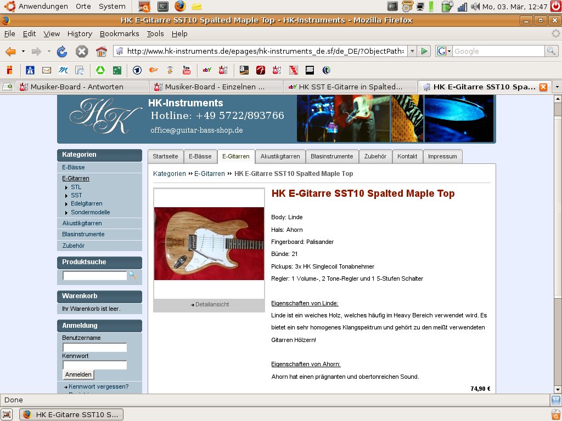
Task: Click the Google search input box
Action: pyautogui.click(x=498, y=51)
